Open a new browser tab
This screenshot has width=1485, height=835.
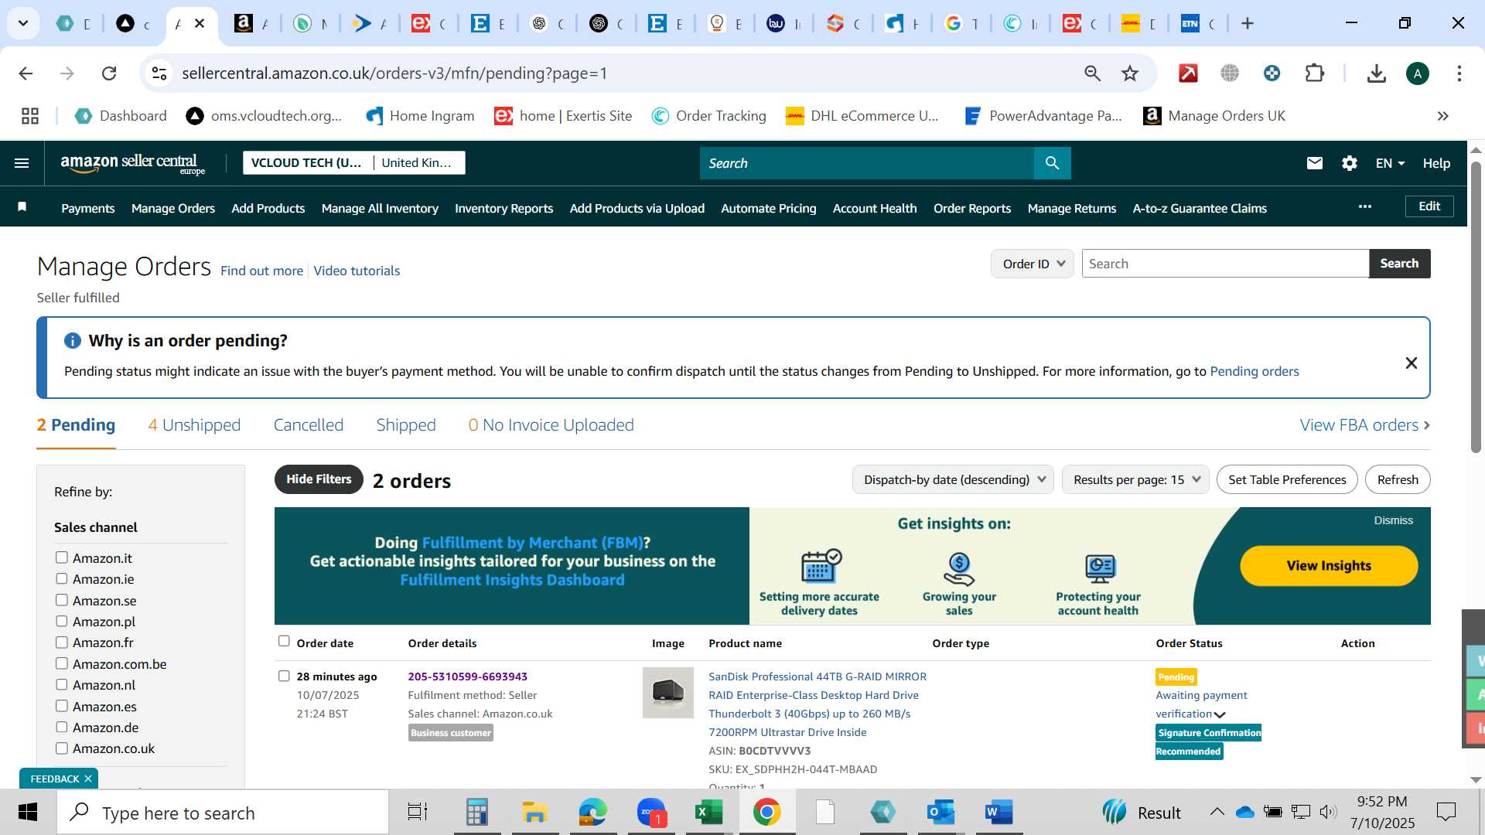click(x=1247, y=23)
